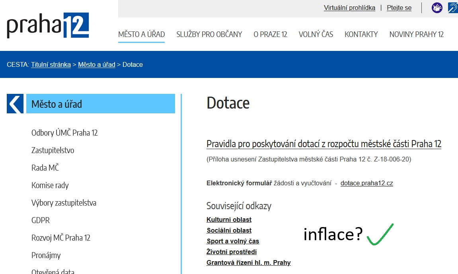Follow the Životní prostředí link
Screen dimensions: 458x274
(x=231, y=252)
